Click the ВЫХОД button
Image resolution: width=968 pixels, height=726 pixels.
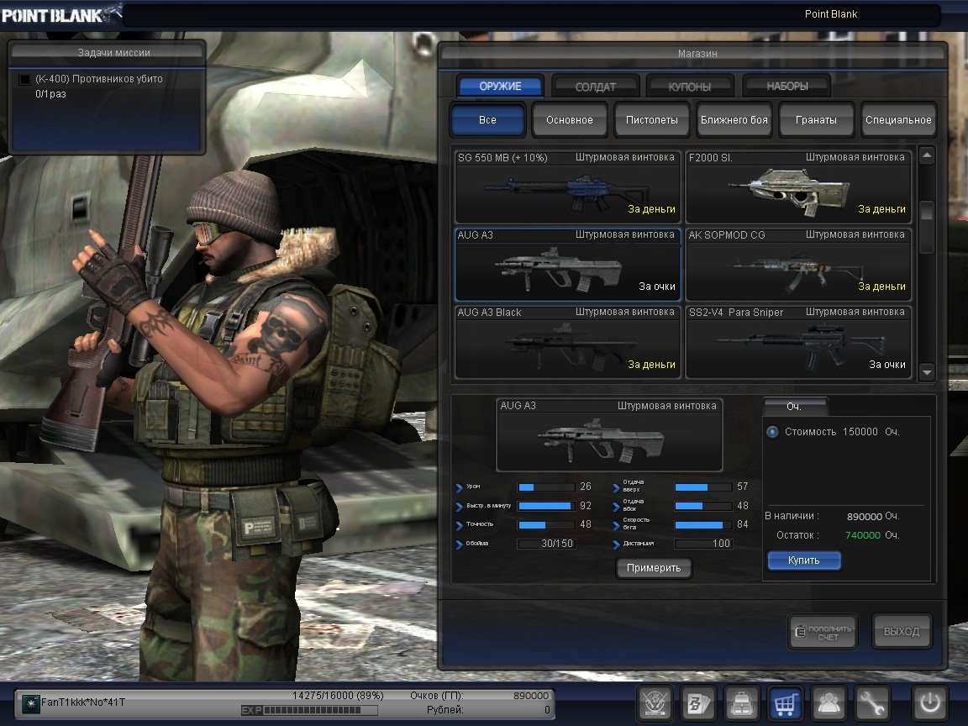[x=902, y=632]
